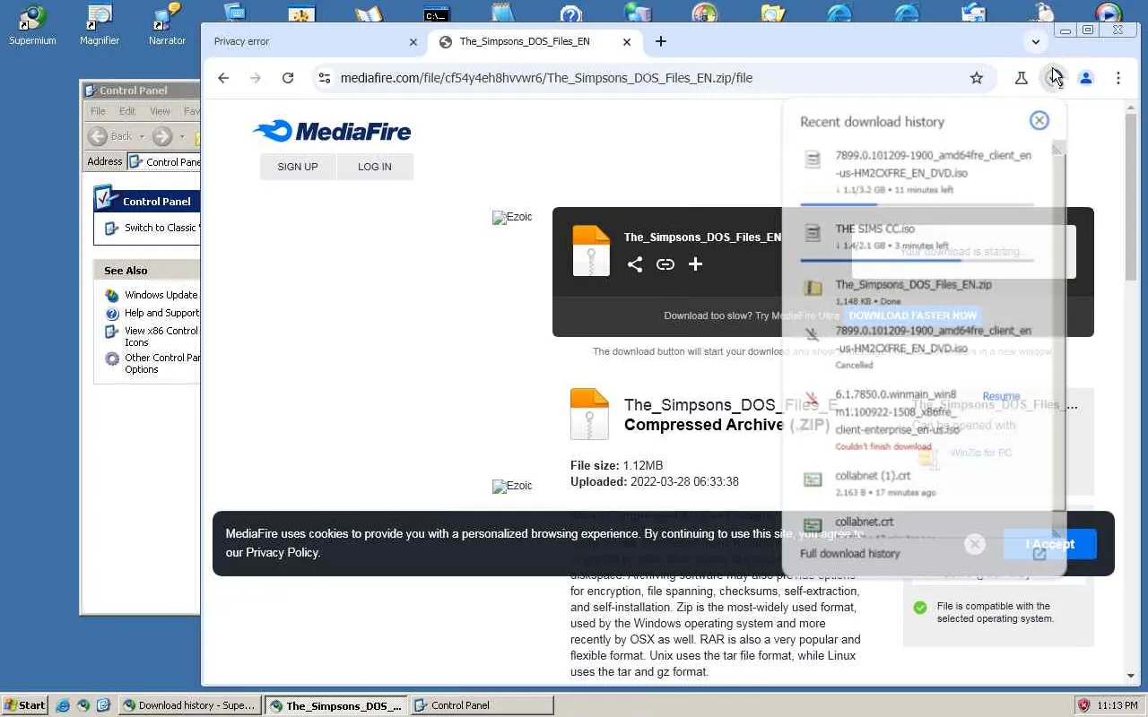Open Full download history link

pyautogui.click(x=849, y=554)
